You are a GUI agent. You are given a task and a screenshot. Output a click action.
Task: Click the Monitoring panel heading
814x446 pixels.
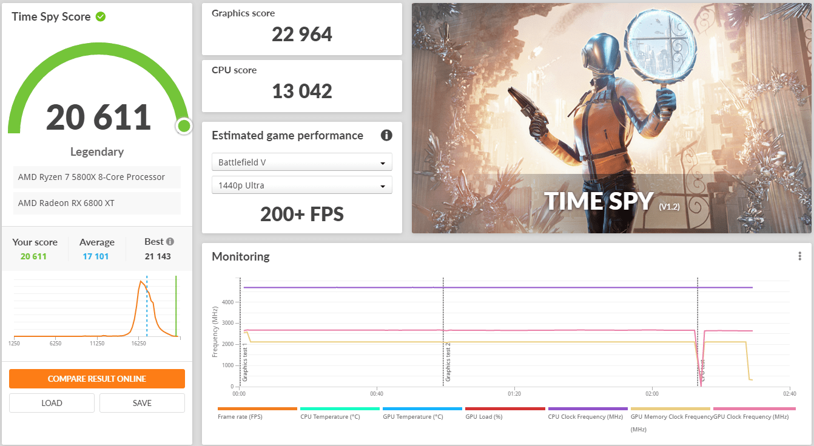[241, 256]
